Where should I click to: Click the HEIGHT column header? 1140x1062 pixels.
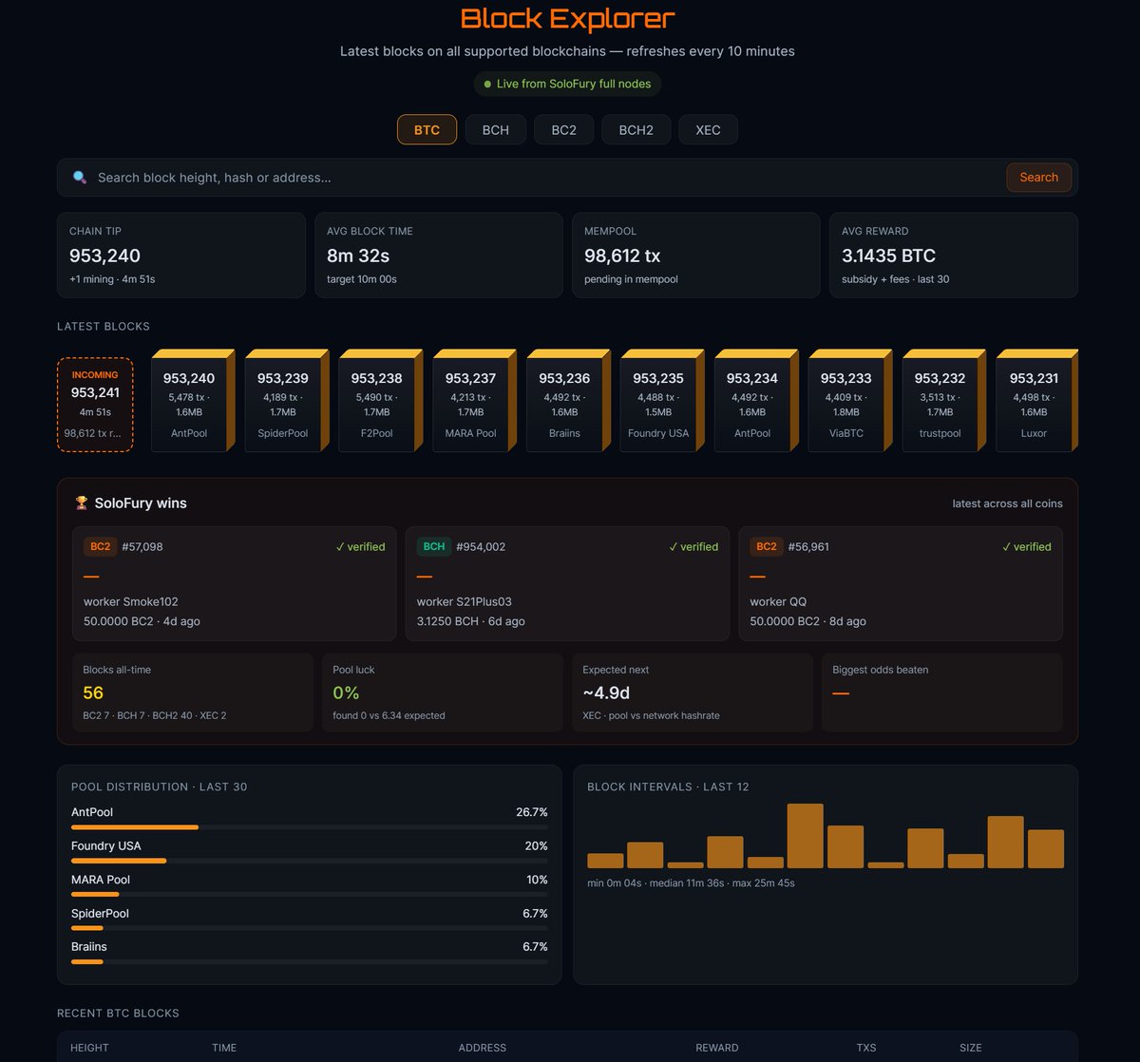click(x=89, y=1048)
